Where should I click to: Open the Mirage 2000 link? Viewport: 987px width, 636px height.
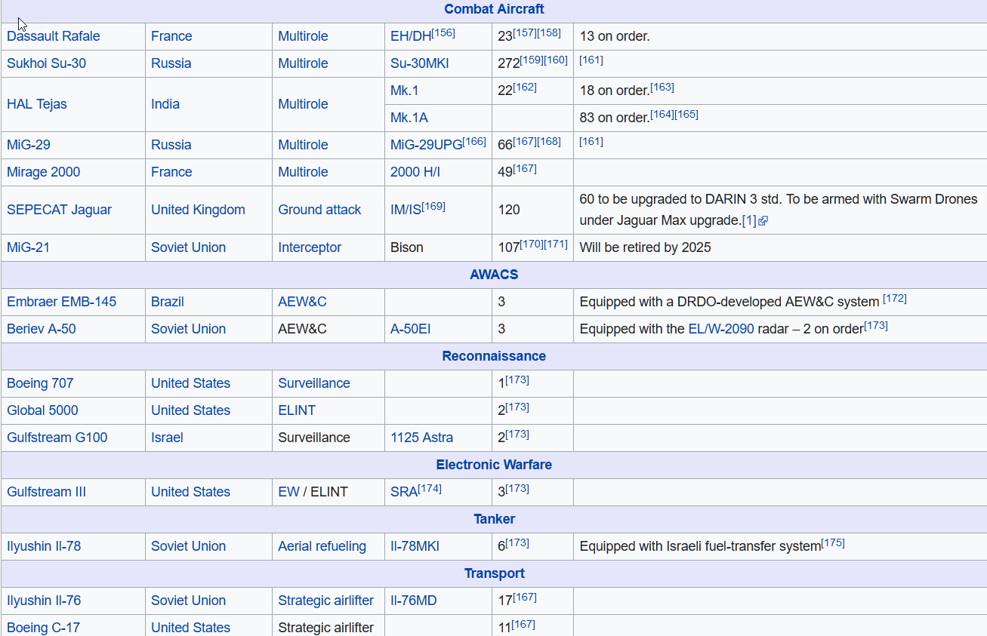tap(44, 172)
